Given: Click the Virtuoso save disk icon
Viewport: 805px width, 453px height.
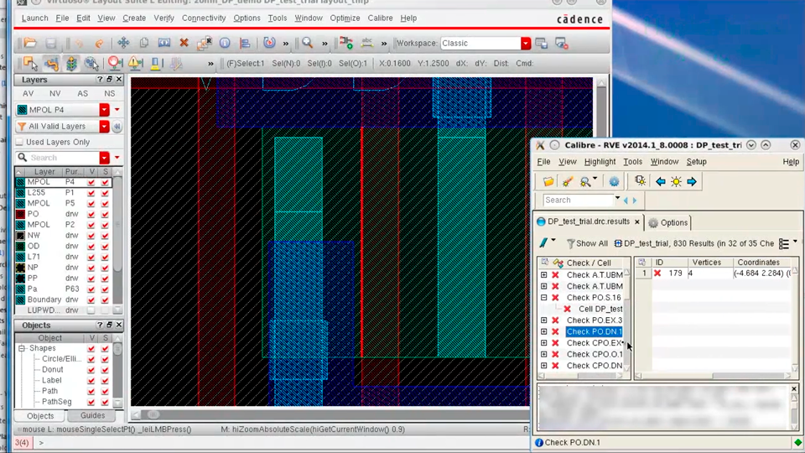Looking at the screenshot, I should 50,43.
